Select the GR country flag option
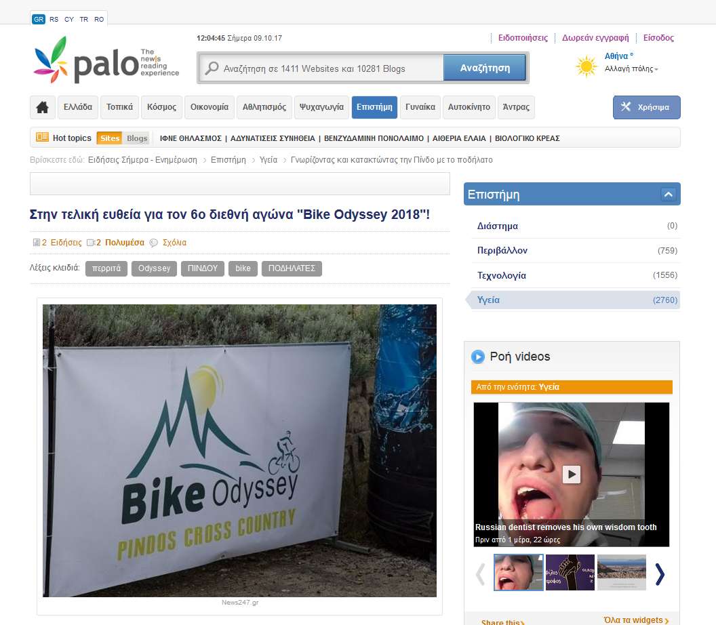The height and width of the screenshot is (625, 716). coord(39,19)
